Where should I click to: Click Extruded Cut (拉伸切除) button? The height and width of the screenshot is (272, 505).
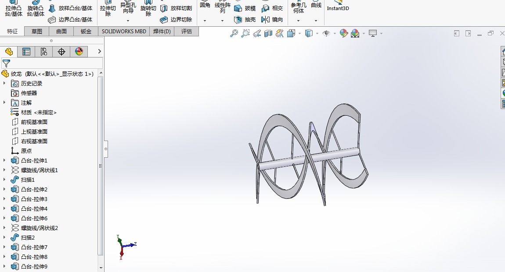tap(108, 9)
